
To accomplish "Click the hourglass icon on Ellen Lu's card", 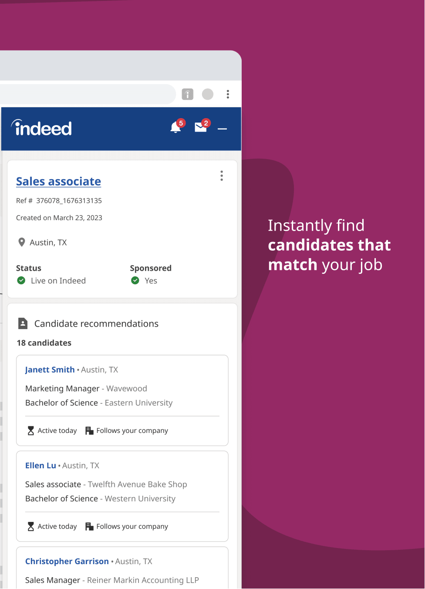I will (x=30, y=526).
